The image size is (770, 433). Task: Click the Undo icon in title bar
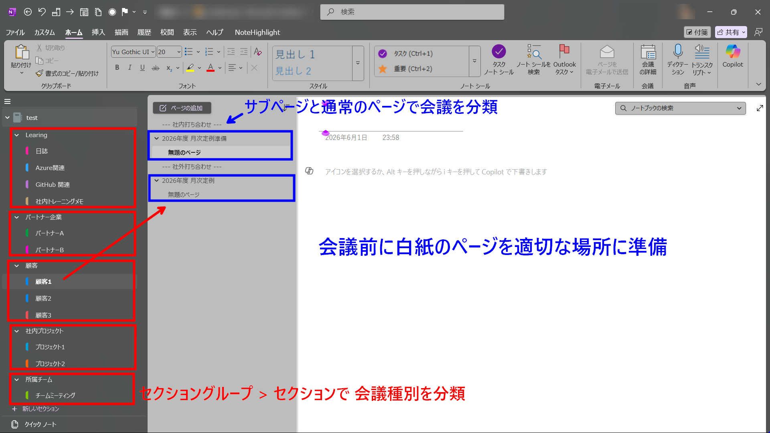tap(42, 12)
